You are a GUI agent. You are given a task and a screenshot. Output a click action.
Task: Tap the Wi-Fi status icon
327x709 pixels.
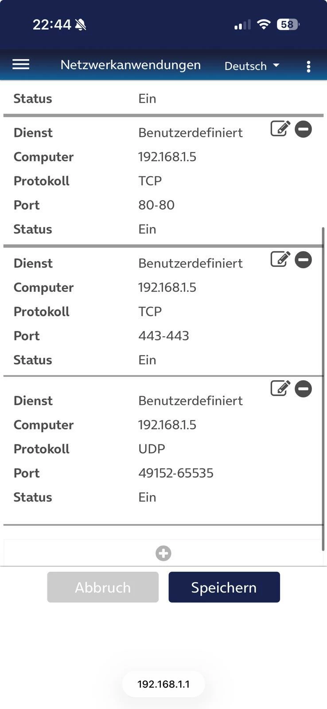point(264,24)
